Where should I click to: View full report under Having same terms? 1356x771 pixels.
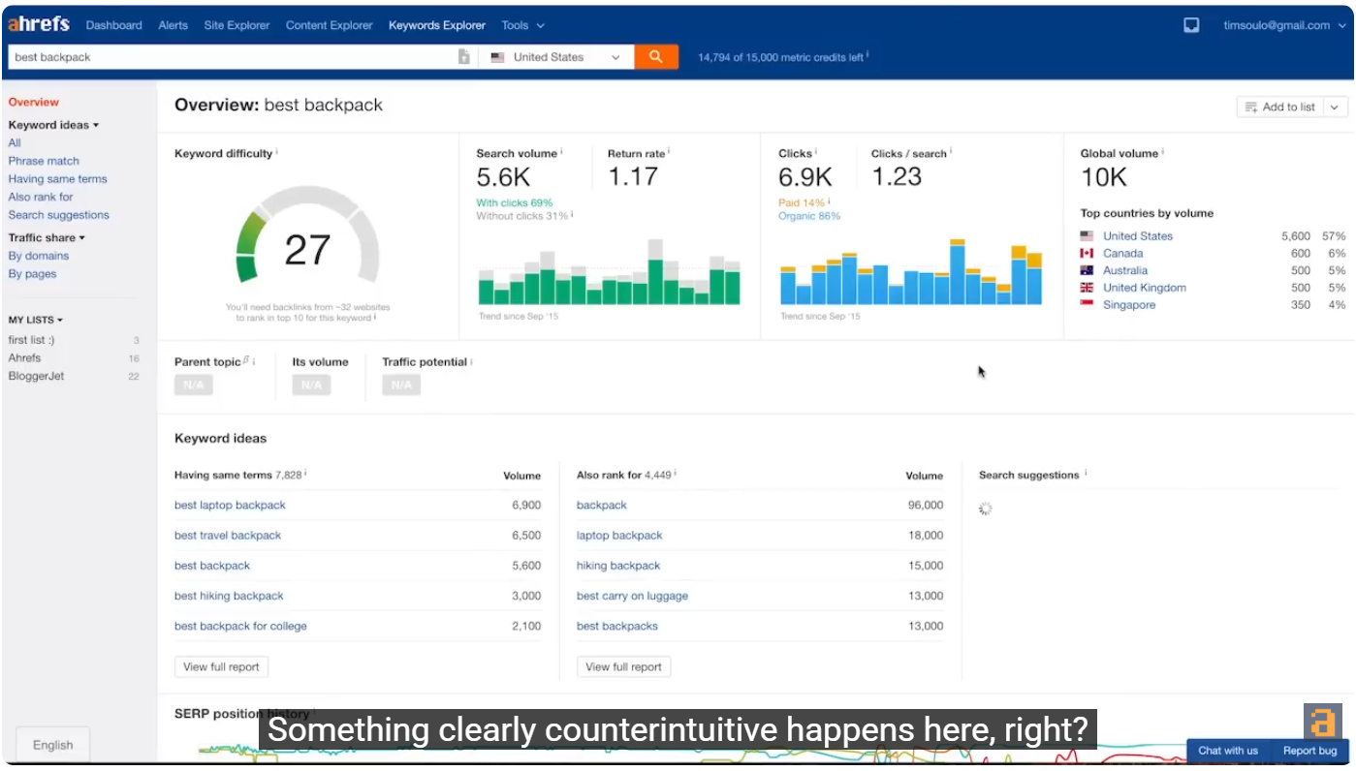[222, 666]
